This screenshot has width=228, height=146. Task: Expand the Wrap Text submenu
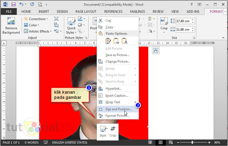[x=118, y=102]
